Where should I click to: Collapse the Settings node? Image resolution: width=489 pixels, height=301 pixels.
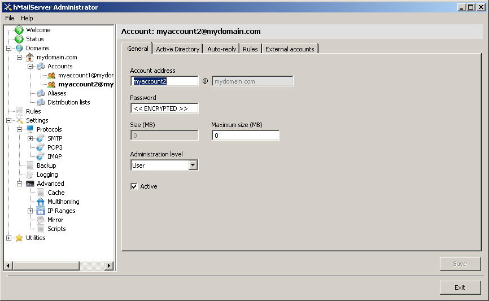pyautogui.click(x=8, y=120)
